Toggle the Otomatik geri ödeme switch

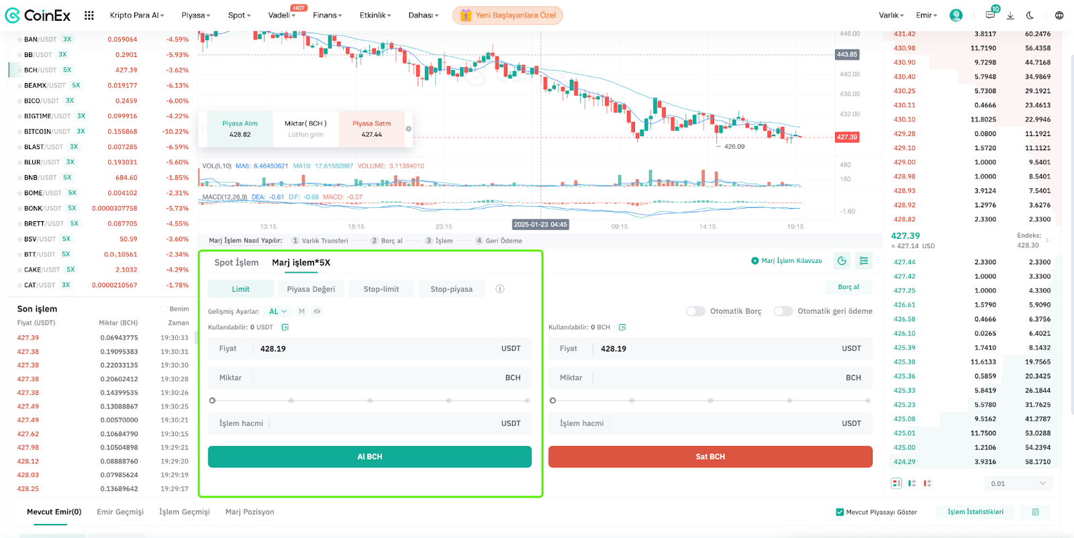click(x=783, y=311)
